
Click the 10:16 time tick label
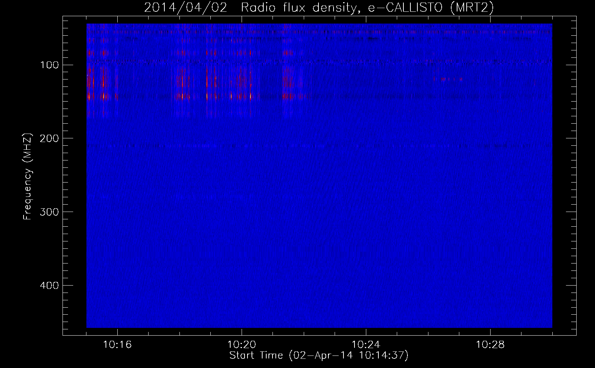[117, 345]
